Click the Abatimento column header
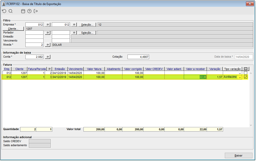 pos(114,69)
